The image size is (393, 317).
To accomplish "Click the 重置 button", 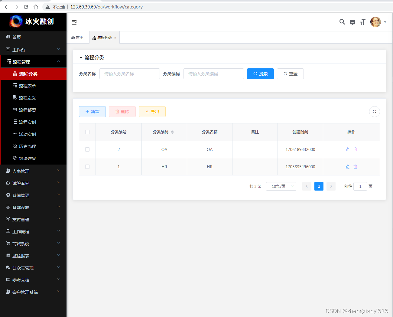I will (290, 74).
